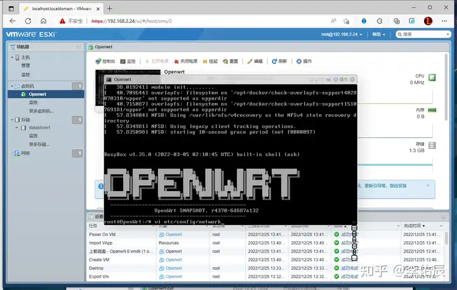Select 主机 in the navigator

click(25, 57)
